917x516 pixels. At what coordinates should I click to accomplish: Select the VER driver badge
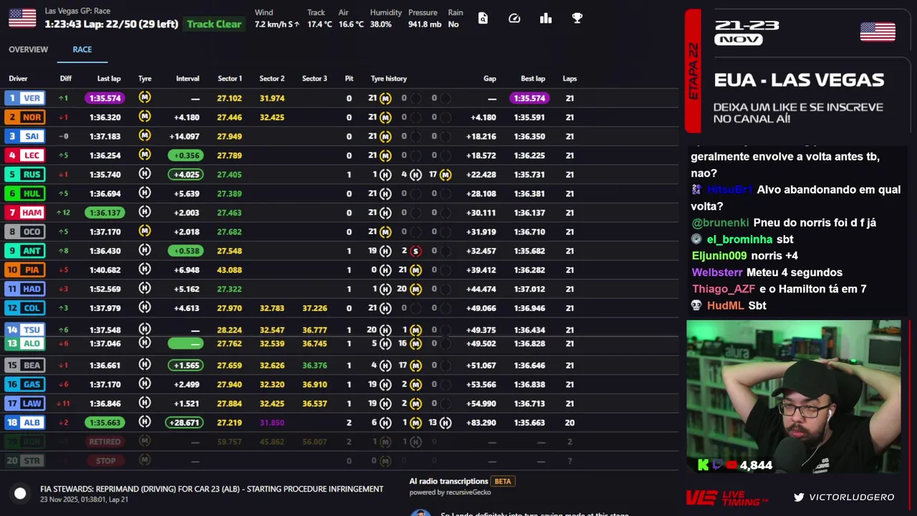pos(24,97)
